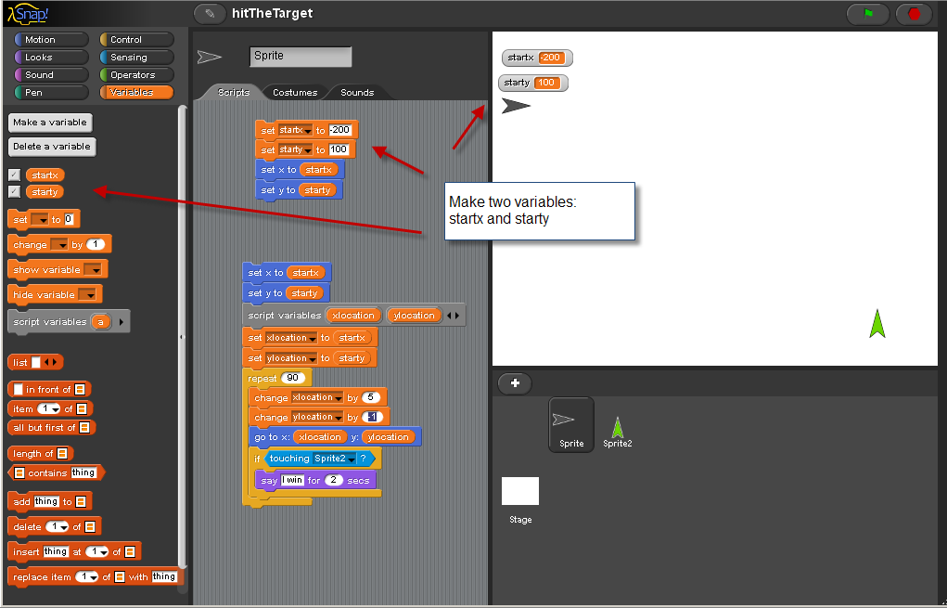The width and height of the screenshot is (947, 608).
Task: Click the Snap! logo
Action: [28, 13]
